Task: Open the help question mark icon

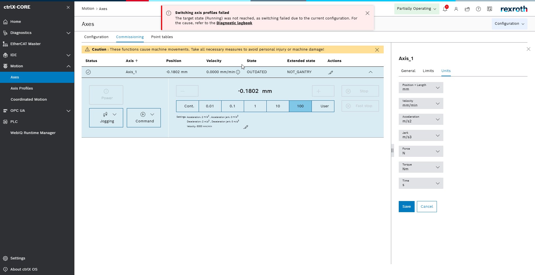Action: click(x=478, y=9)
